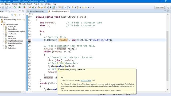The height and width of the screenshot is (96, 171).
Task: Open the Window menu
Action: tap(48, 4)
